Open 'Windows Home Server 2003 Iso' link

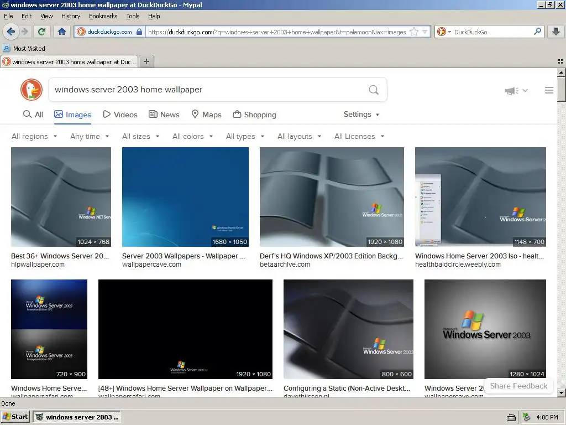479,256
